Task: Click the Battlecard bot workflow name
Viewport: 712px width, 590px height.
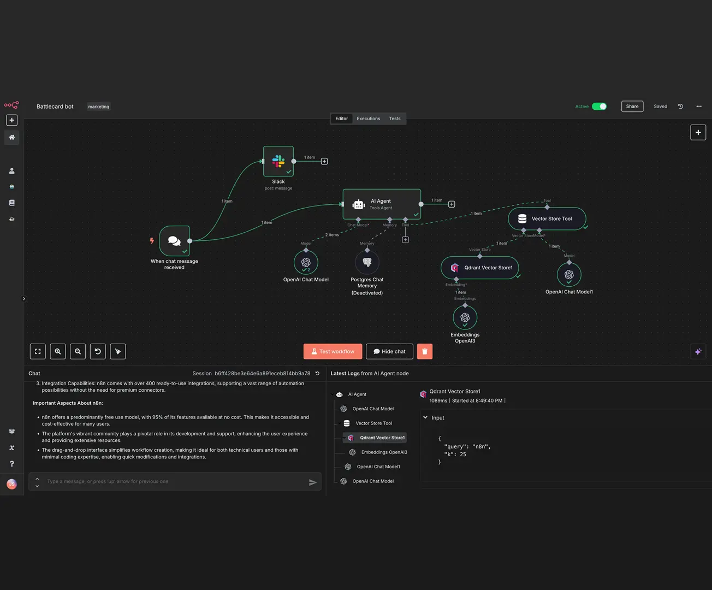Action: coord(55,107)
